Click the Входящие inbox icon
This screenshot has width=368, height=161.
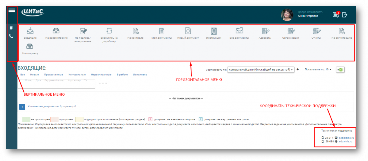pos(30,31)
